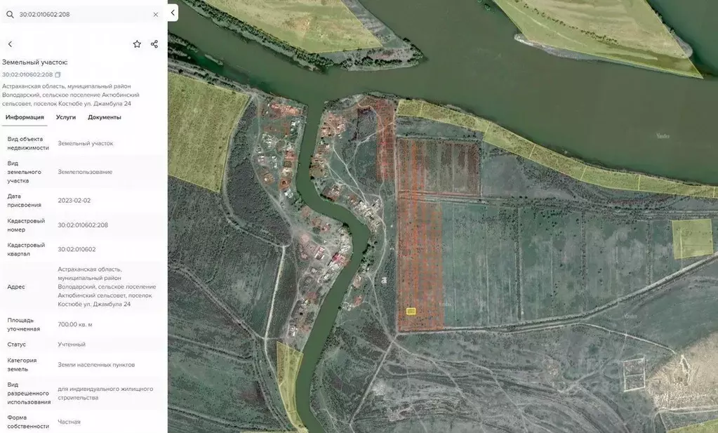Image resolution: width=718 pixels, height=433 pixels.
Task: Open the Услуги tab
Action: (x=66, y=117)
